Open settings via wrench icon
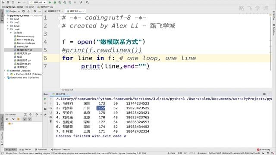Viewport: 276px width, 155px height. click(x=81, y=3)
